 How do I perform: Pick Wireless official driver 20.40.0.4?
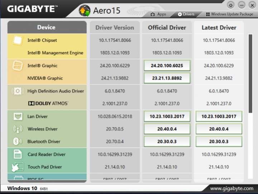[x=167, y=129]
